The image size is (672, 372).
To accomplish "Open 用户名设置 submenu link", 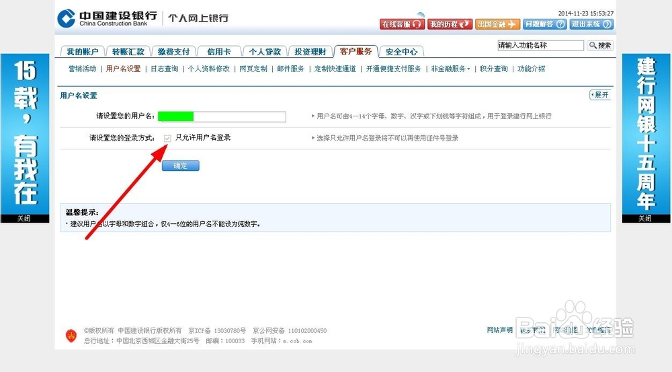I will pyautogui.click(x=123, y=69).
